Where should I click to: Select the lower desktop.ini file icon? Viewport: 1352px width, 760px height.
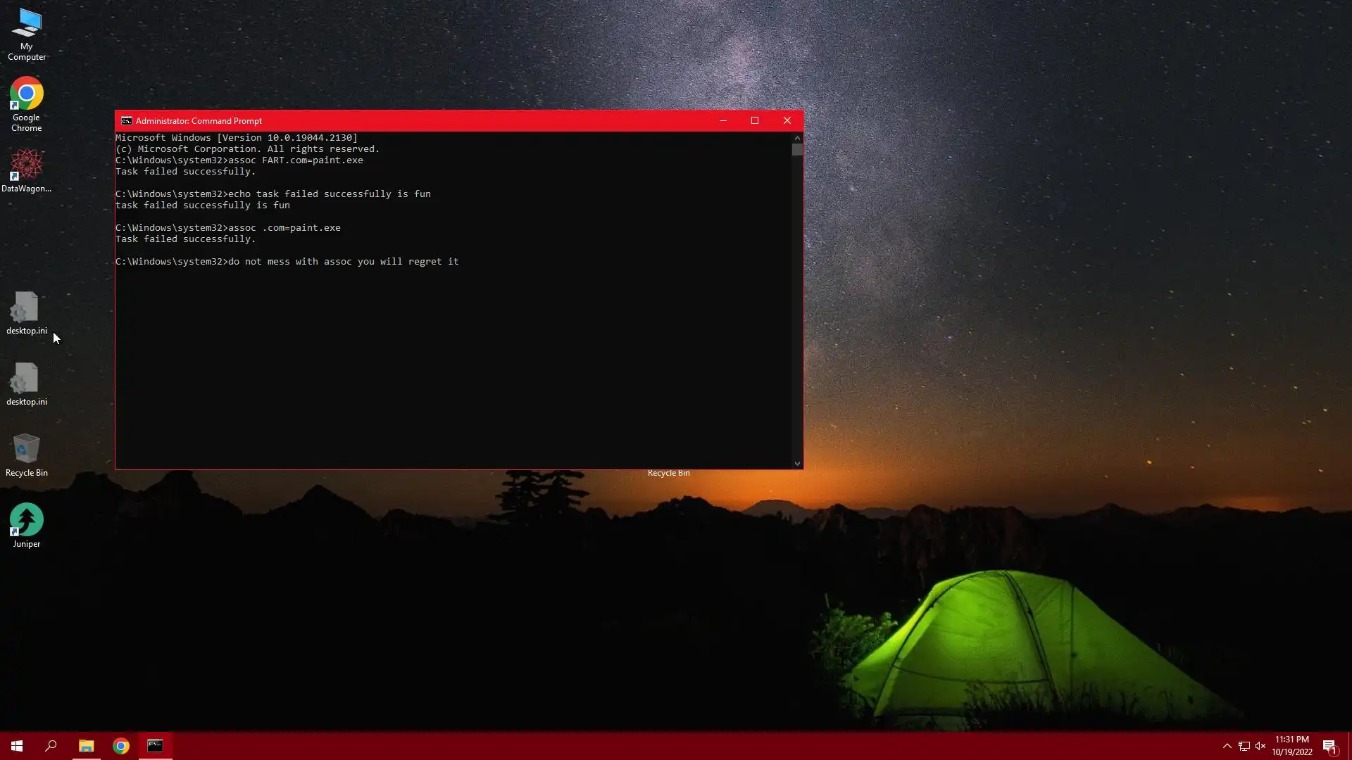click(x=27, y=379)
